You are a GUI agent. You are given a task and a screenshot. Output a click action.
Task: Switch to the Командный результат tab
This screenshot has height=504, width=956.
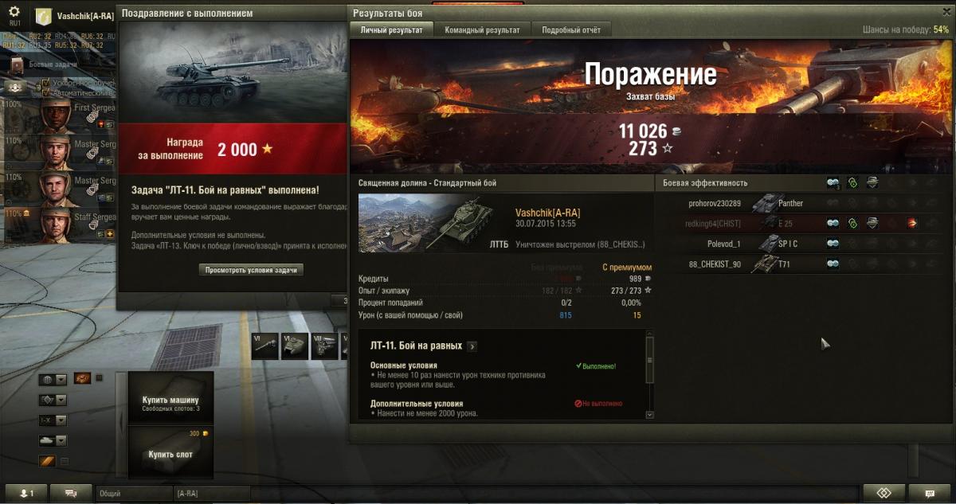click(482, 29)
